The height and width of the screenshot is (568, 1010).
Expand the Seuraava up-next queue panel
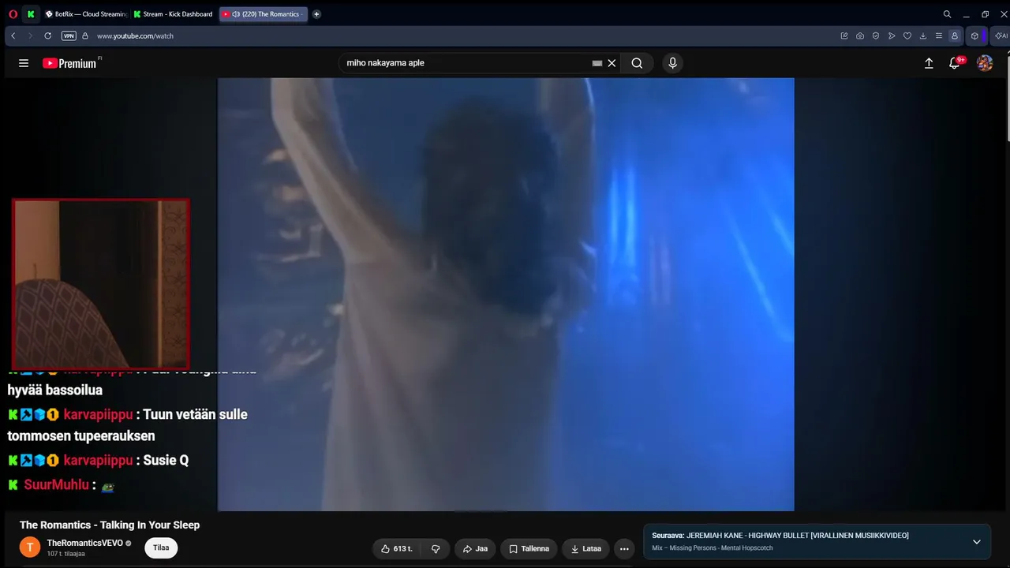[976, 542]
